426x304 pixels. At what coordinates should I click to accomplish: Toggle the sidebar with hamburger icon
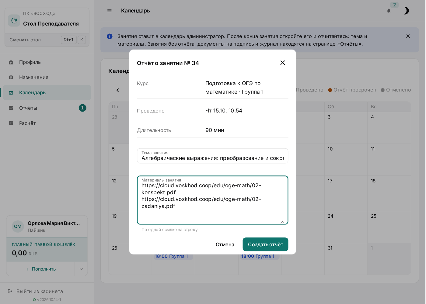[x=110, y=11]
